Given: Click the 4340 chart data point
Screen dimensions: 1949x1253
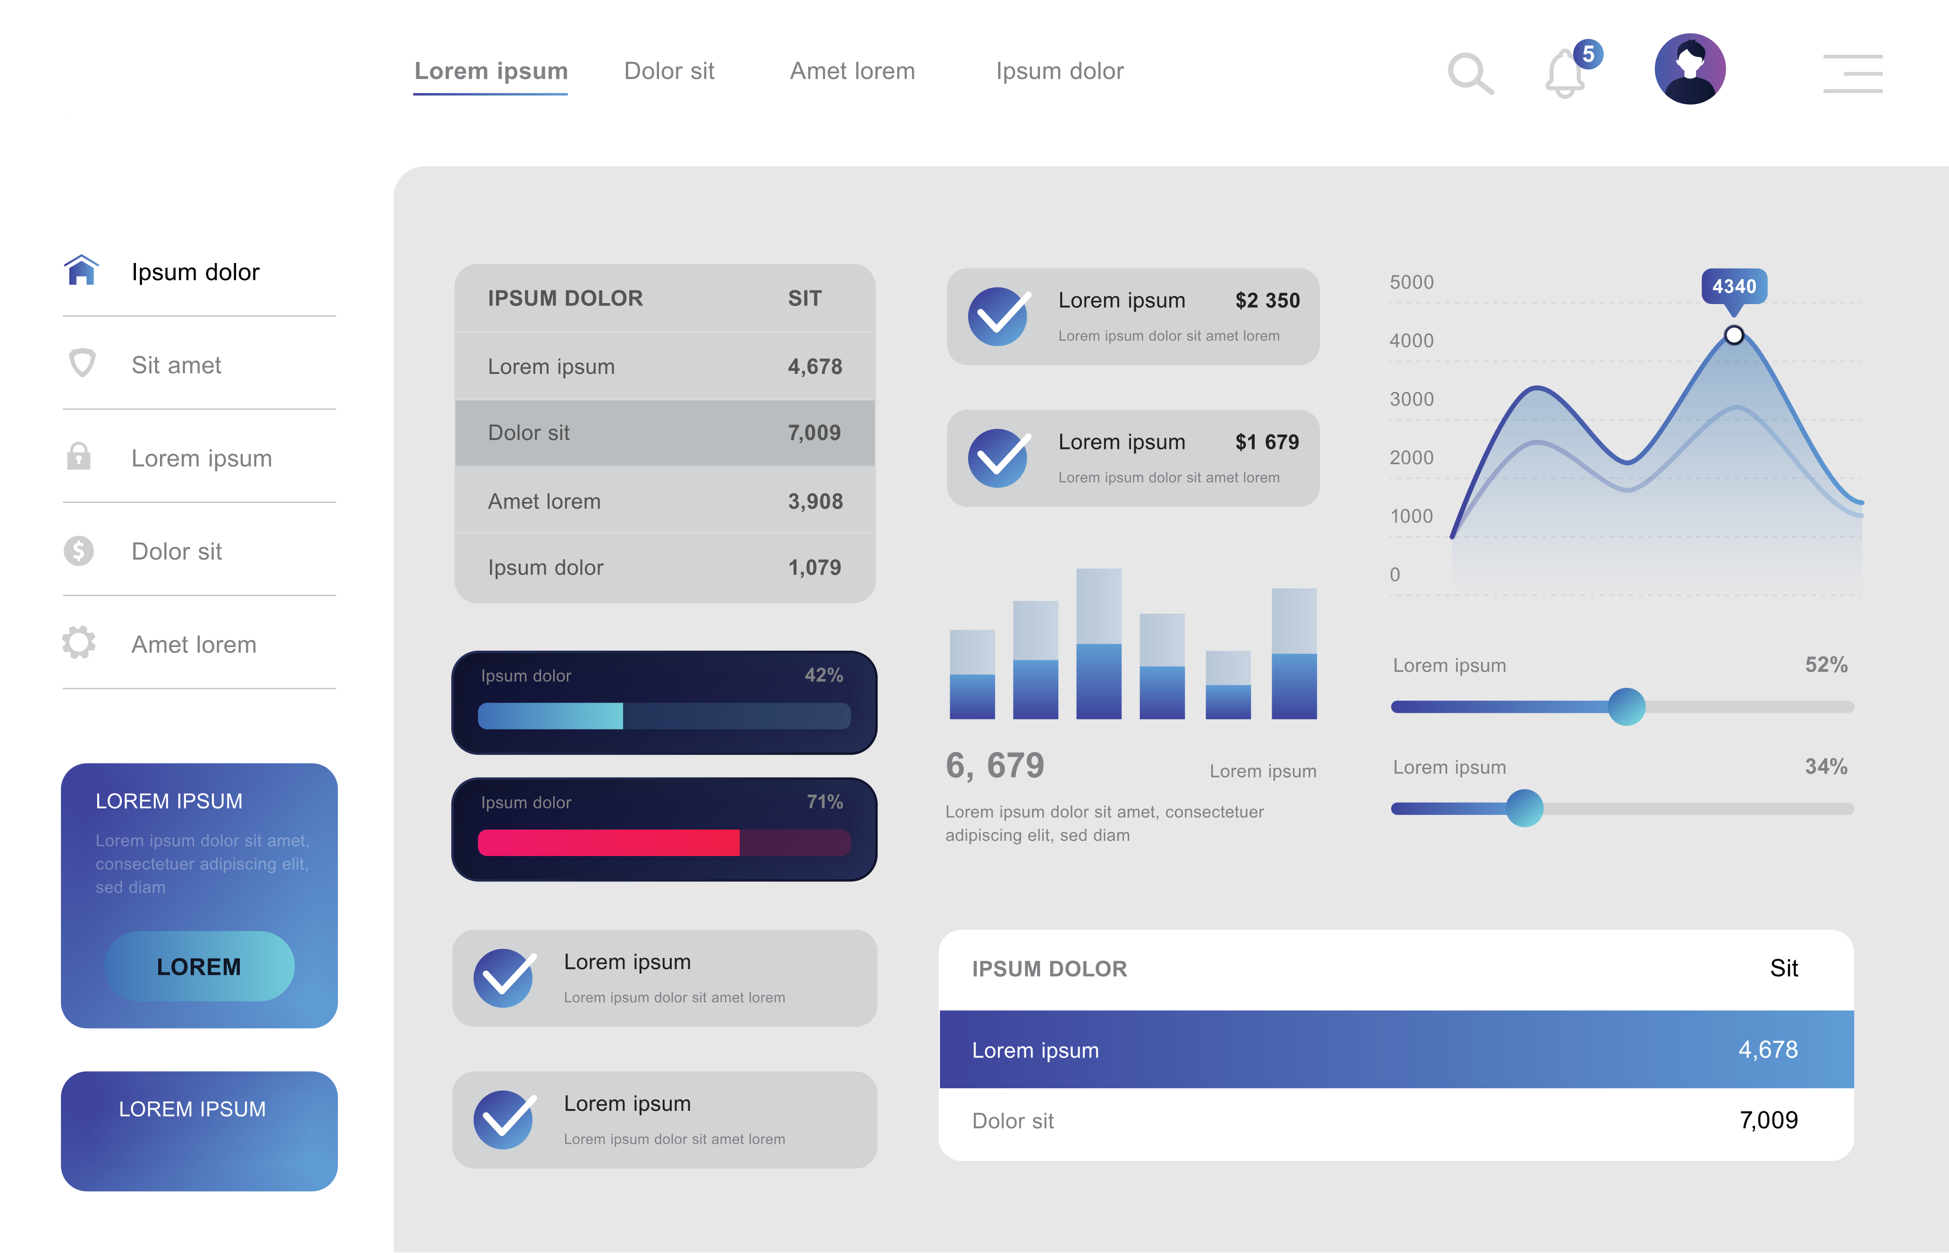Looking at the screenshot, I should pos(1733,335).
